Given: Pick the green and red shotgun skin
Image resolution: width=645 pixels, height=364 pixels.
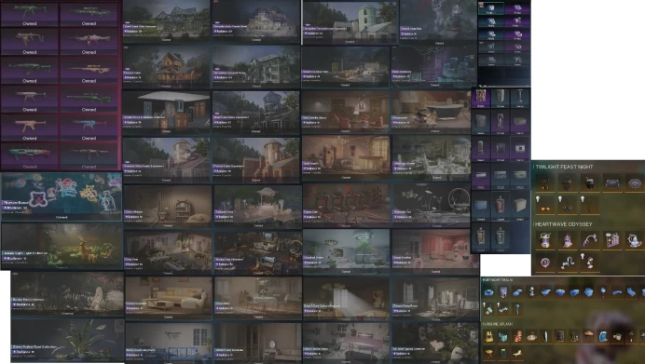Looking at the screenshot, I should pyautogui.click(x=30, y=155).
